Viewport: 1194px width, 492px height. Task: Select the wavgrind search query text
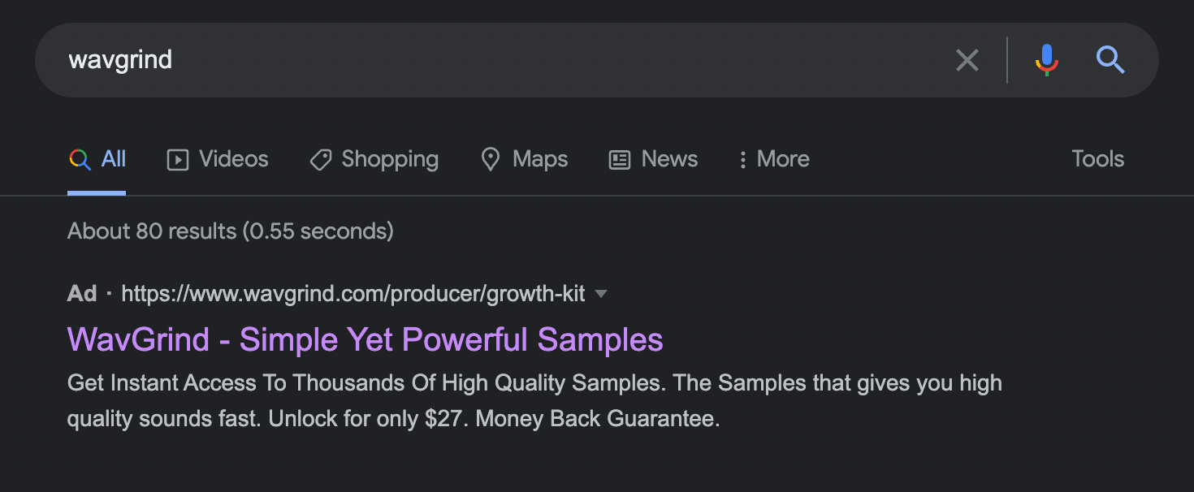pyautogui.click(x=120, y=59)
